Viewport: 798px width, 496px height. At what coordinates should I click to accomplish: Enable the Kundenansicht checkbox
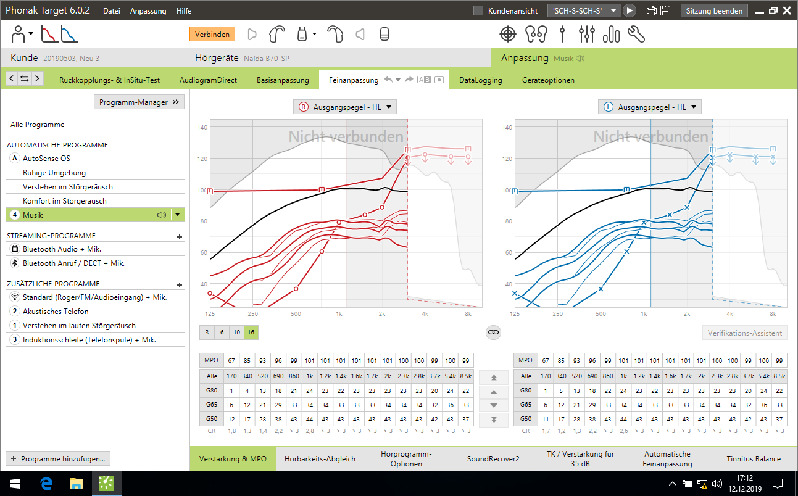pos(478,10)
